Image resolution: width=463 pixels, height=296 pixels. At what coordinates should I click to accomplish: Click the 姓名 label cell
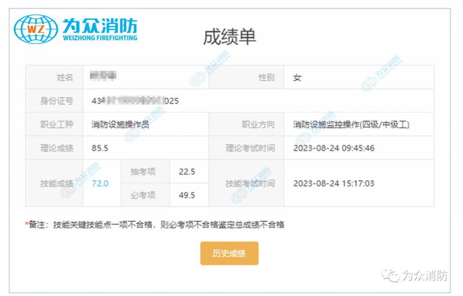pyautogui.click(x=54, y=77)
